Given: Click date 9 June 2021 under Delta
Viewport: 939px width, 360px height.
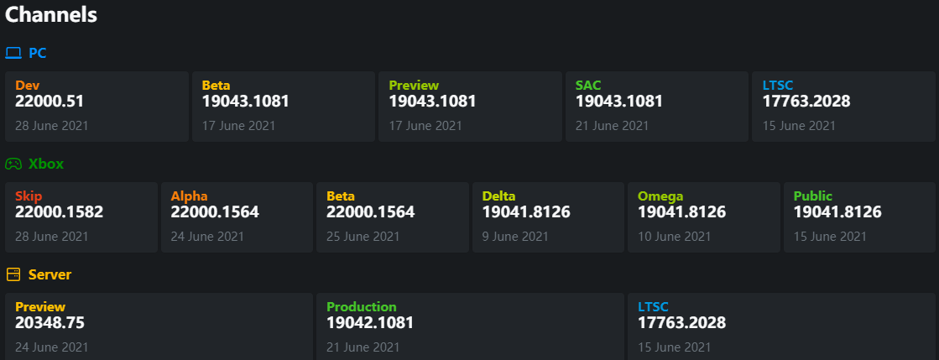Looking at the screenshot, I should 515,237.
